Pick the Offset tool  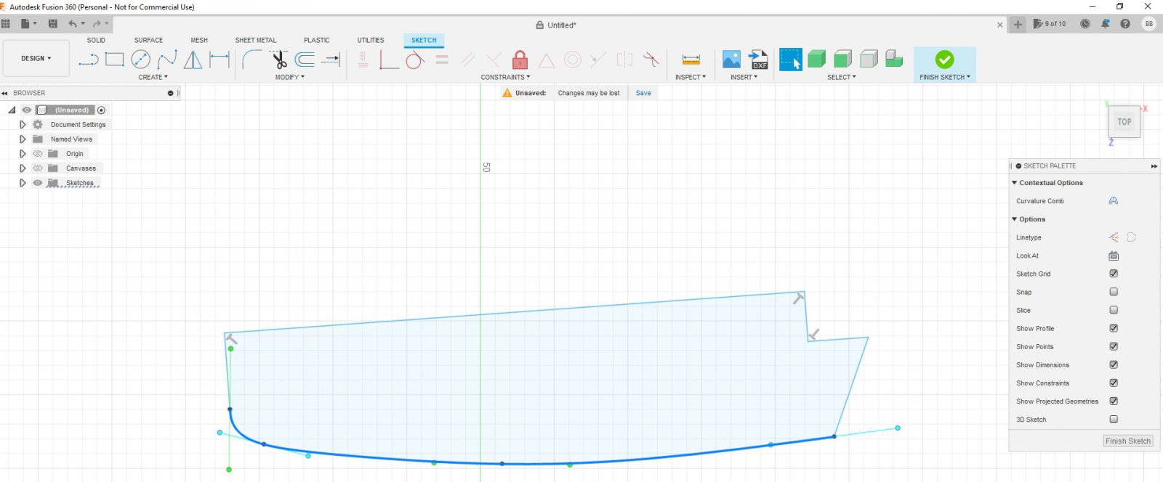[305, 60]
